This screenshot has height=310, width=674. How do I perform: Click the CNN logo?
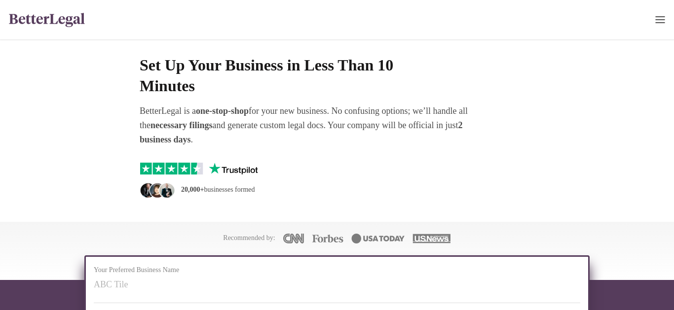pyautogui.click(x=294, y=239)
